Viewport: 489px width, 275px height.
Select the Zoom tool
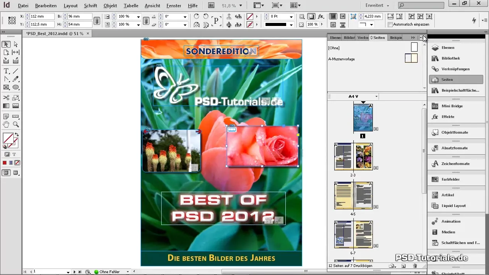point(16,124)
